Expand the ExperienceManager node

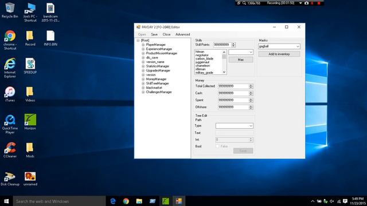point(143,49)
